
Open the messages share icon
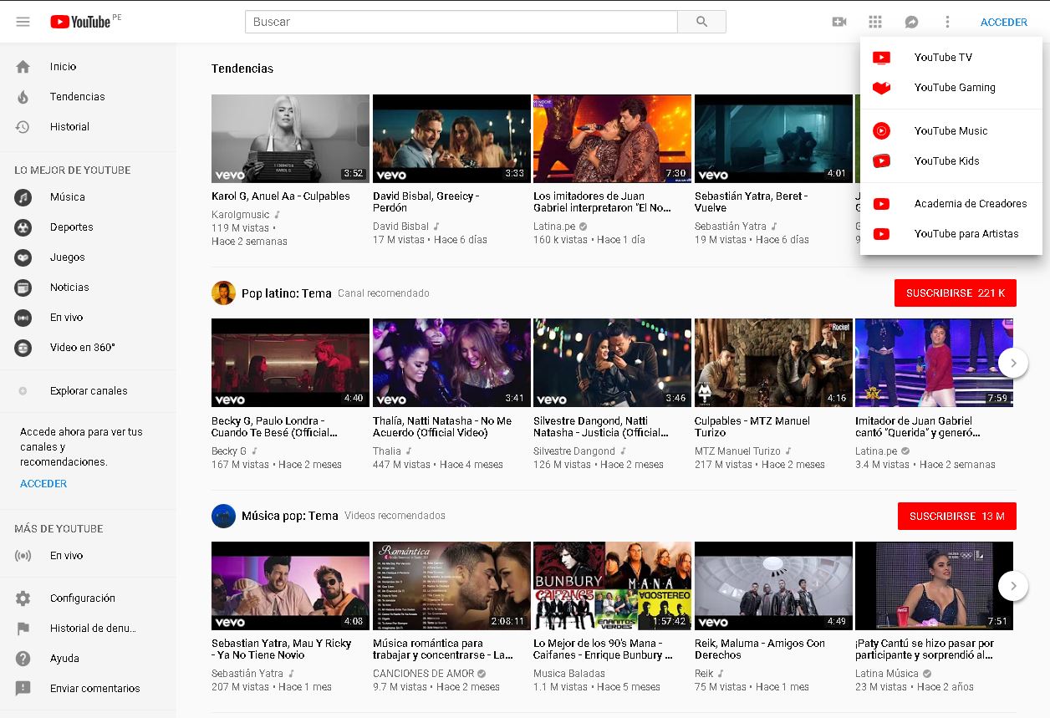pos(911,22)
